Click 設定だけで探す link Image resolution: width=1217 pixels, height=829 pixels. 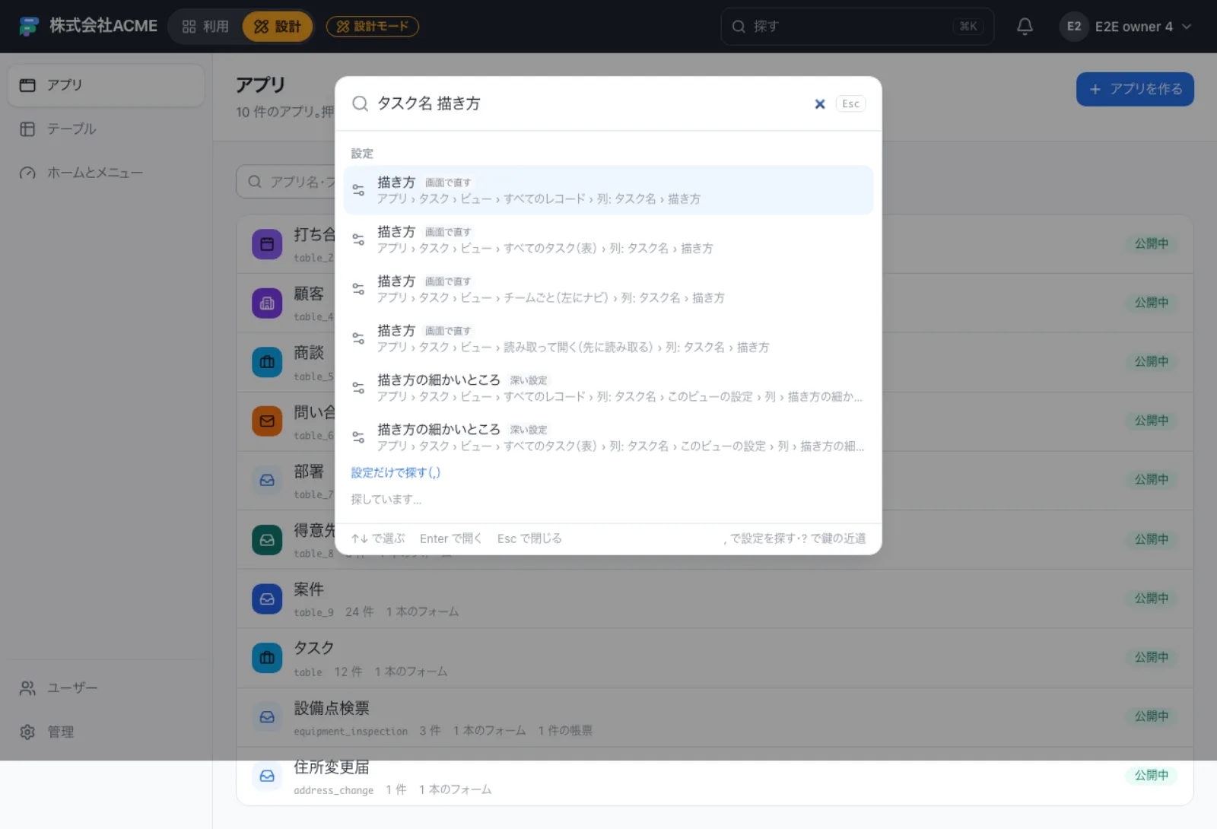[396, 472]
